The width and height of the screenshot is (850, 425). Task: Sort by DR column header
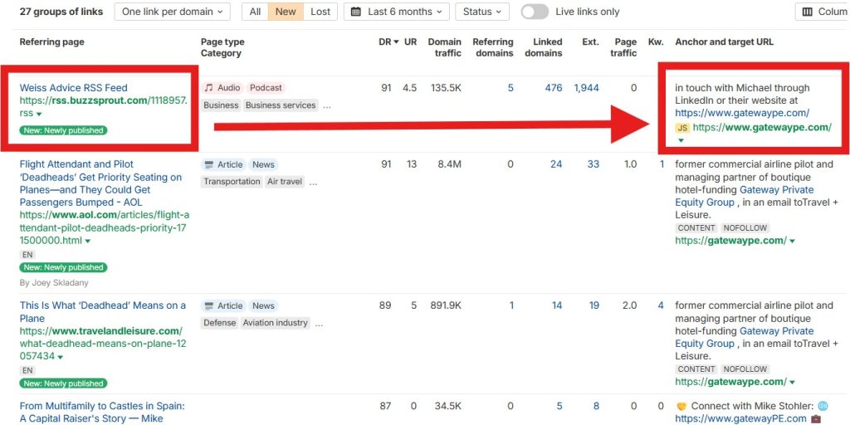(388, 42)
